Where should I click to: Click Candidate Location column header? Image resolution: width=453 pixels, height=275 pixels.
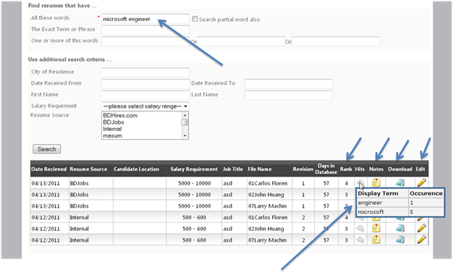136,169
